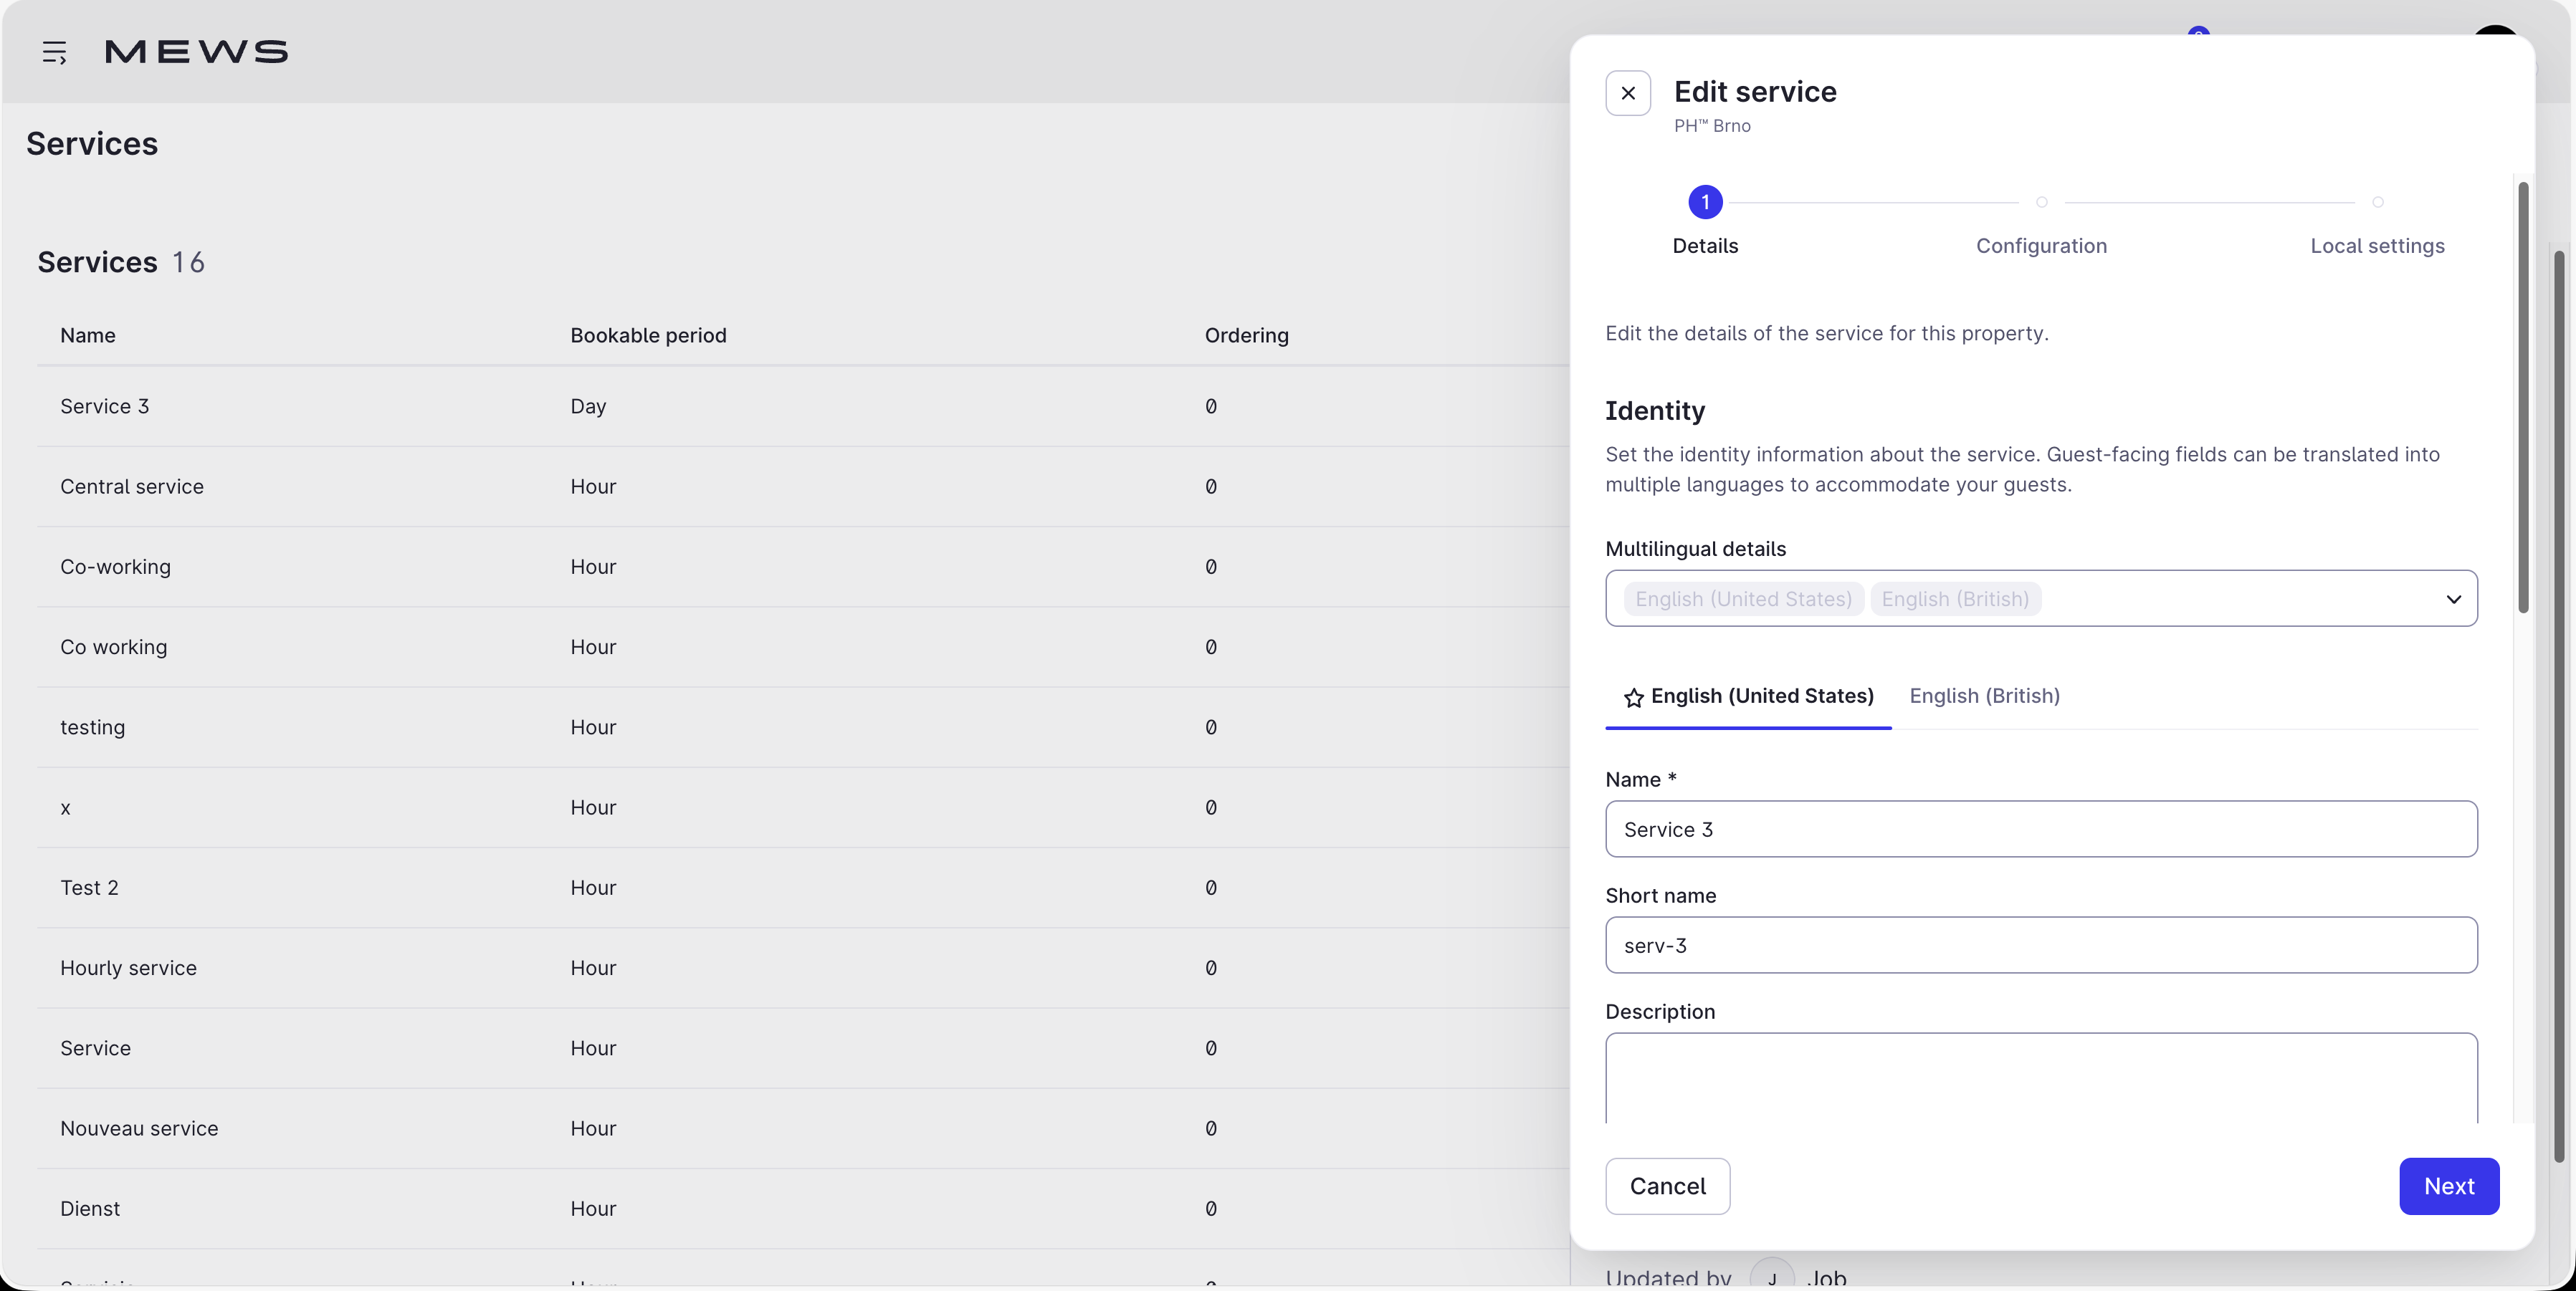This screenshot has height=1291, width=2576.
Task: Open the Dienst service row
Action: [x=802, y=1209]
